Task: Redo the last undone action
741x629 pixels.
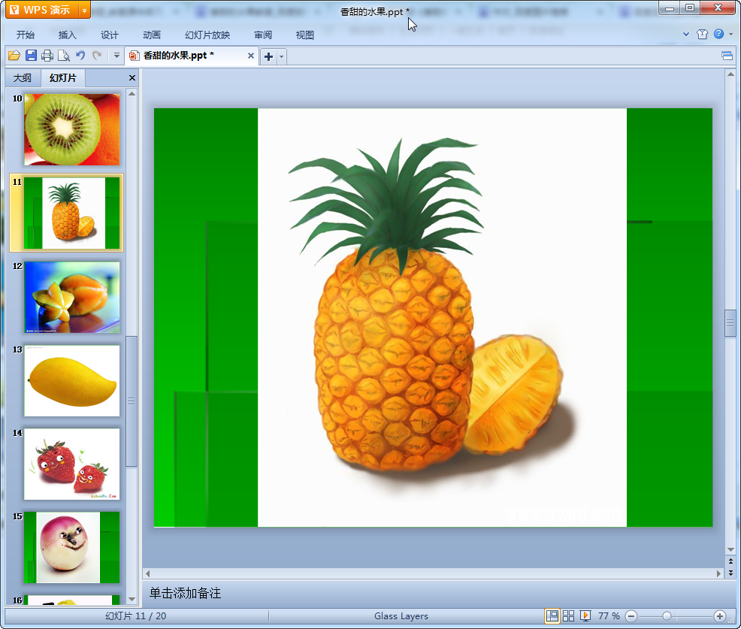Action: pos(97,56)
